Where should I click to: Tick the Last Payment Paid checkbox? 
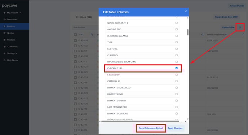(177, 107)
